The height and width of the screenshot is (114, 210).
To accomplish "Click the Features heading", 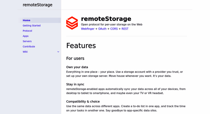I will (x=81, y=46).
